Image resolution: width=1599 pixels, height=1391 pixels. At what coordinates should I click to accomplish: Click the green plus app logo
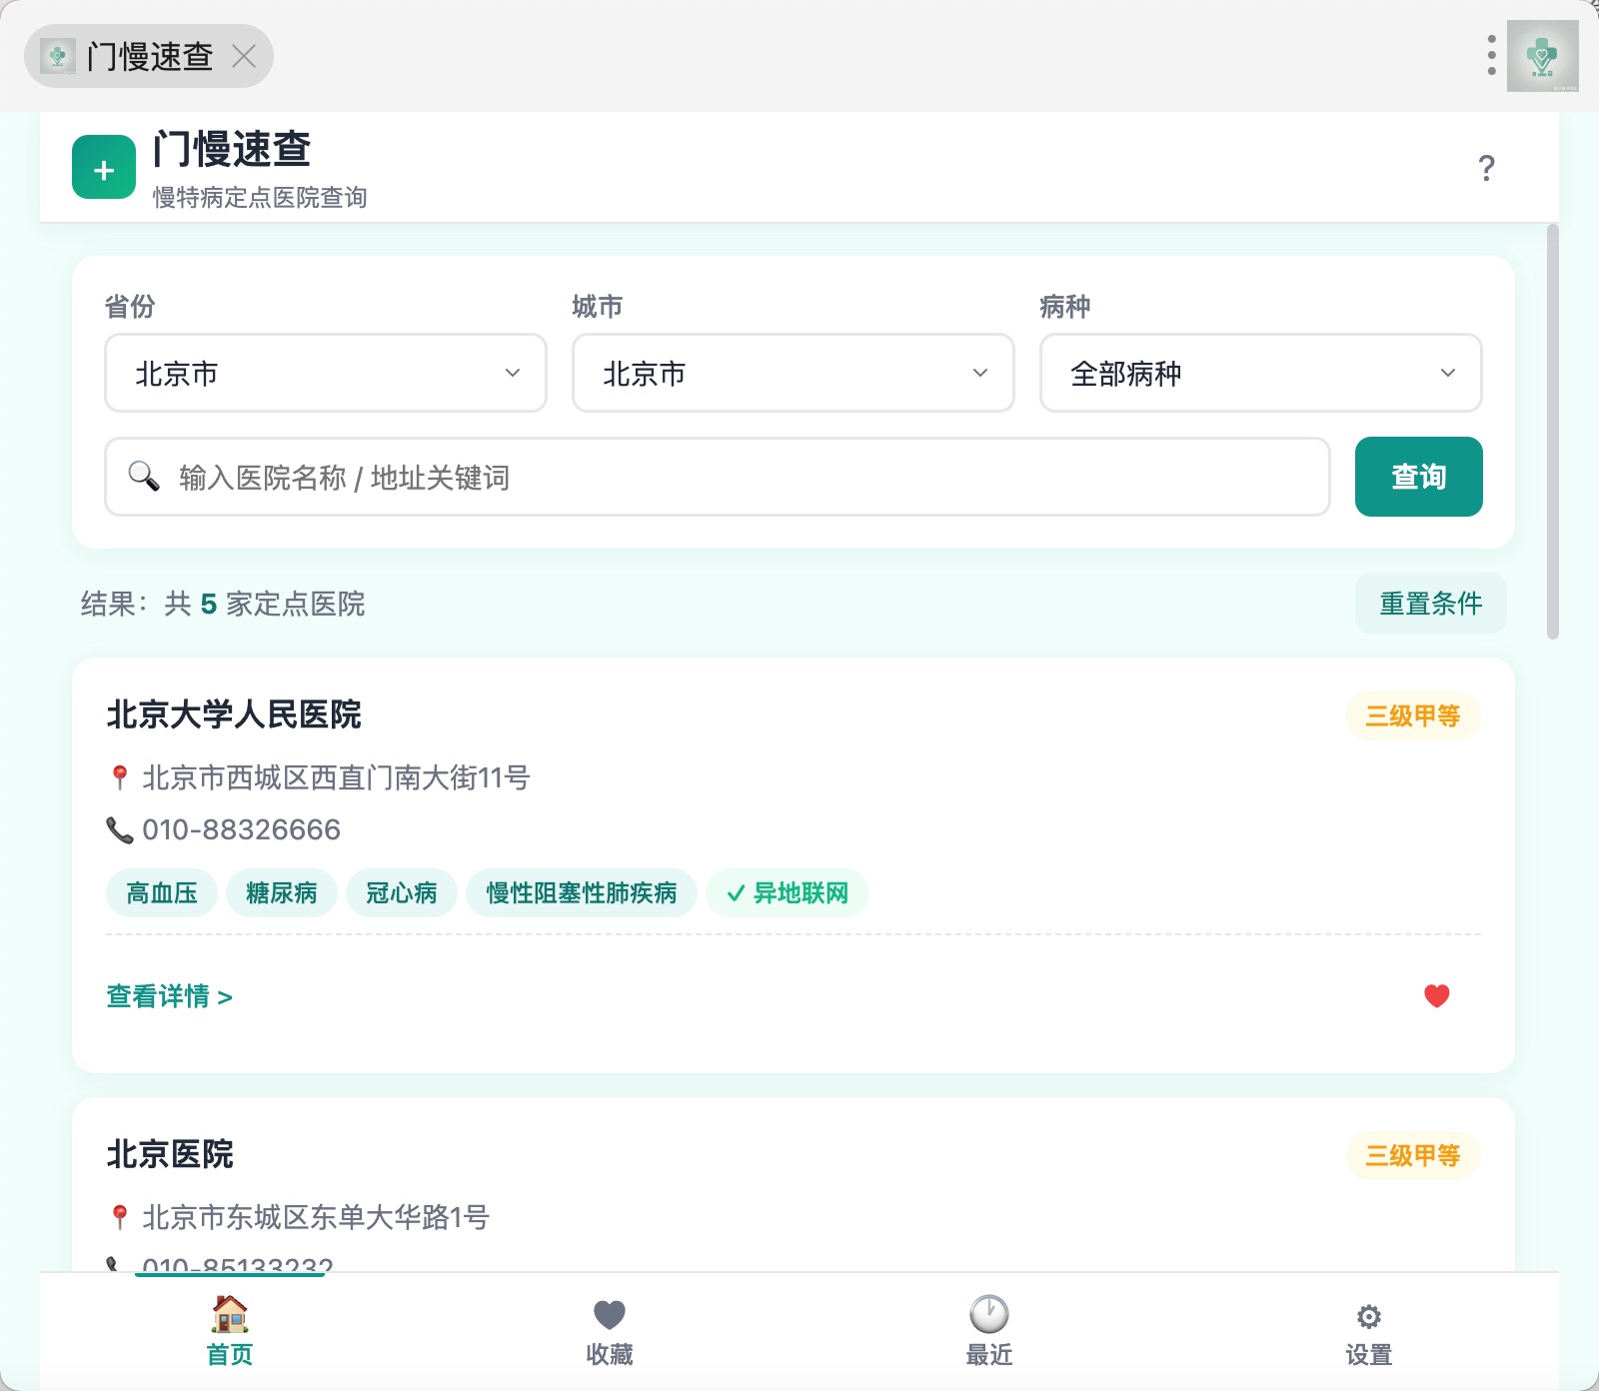click(x=104, y=167)
